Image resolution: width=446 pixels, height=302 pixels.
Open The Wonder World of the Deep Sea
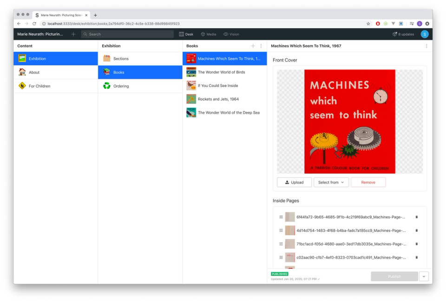point(225,112)
